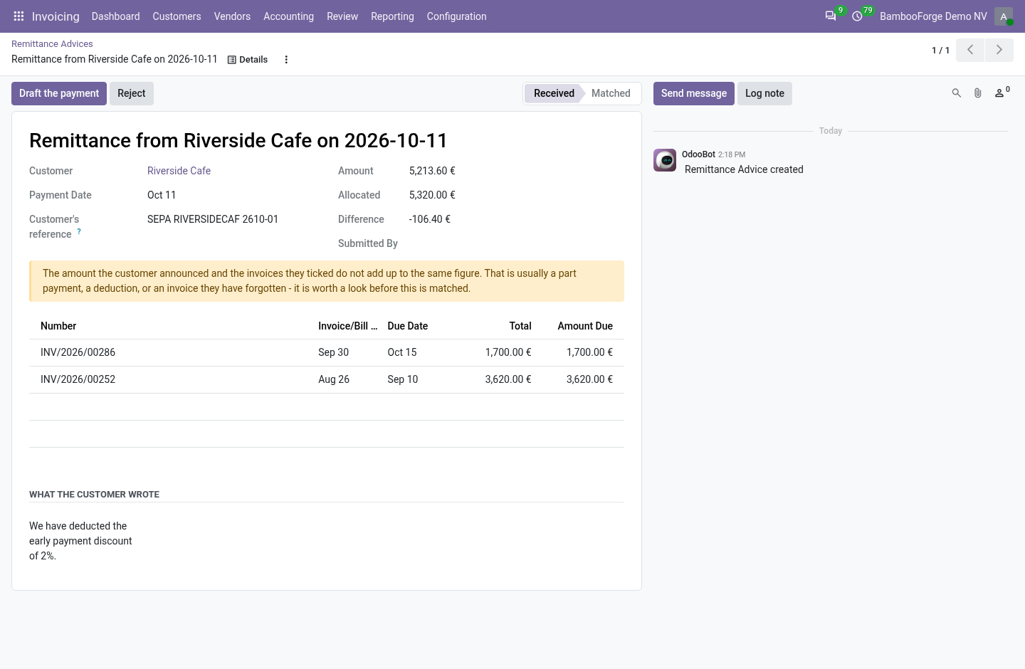Click the user avatar in top bar
Image resolution: width=1025 pixels, height=669 pixels.
click(1004, 16)
